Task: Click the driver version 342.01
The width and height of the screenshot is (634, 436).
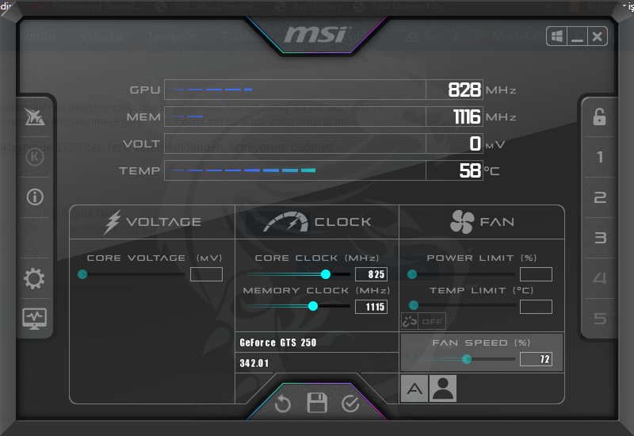Action: point(254,363)
